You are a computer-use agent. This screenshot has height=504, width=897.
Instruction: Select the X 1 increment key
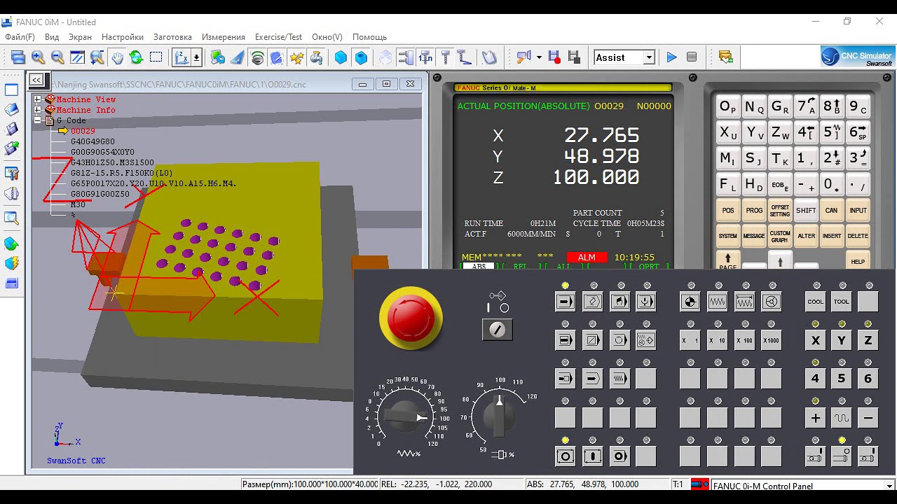coord(690,340)
